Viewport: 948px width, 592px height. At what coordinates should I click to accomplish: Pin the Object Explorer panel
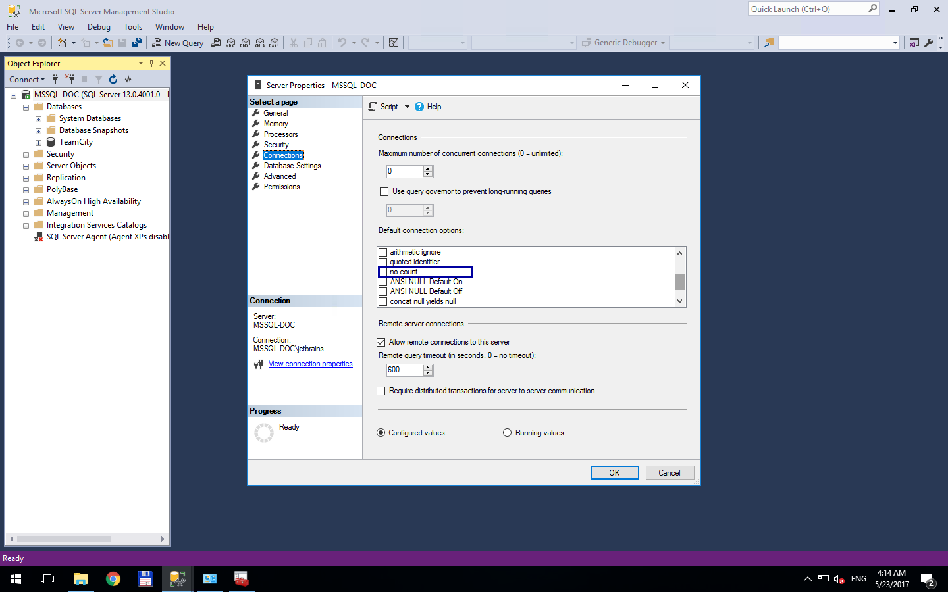(x=151, y=63)
